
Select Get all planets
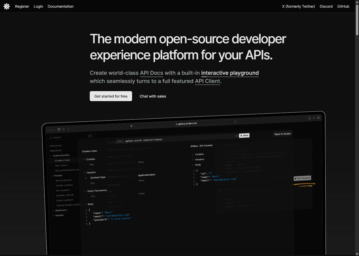click(64, 180)
